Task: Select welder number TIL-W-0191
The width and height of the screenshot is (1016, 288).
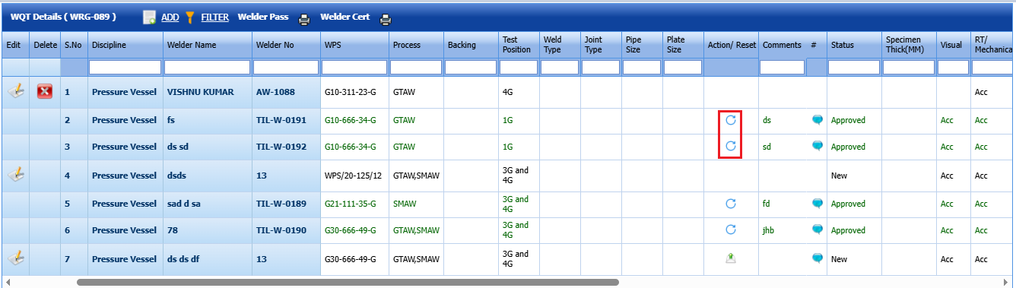Action: tap(281, 120)
